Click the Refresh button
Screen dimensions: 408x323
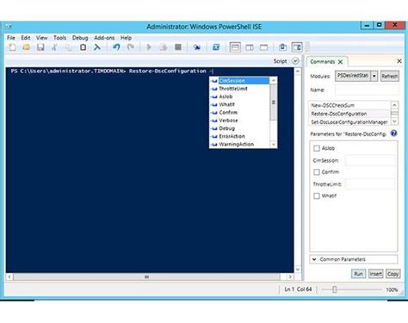[x=390, y=76]
